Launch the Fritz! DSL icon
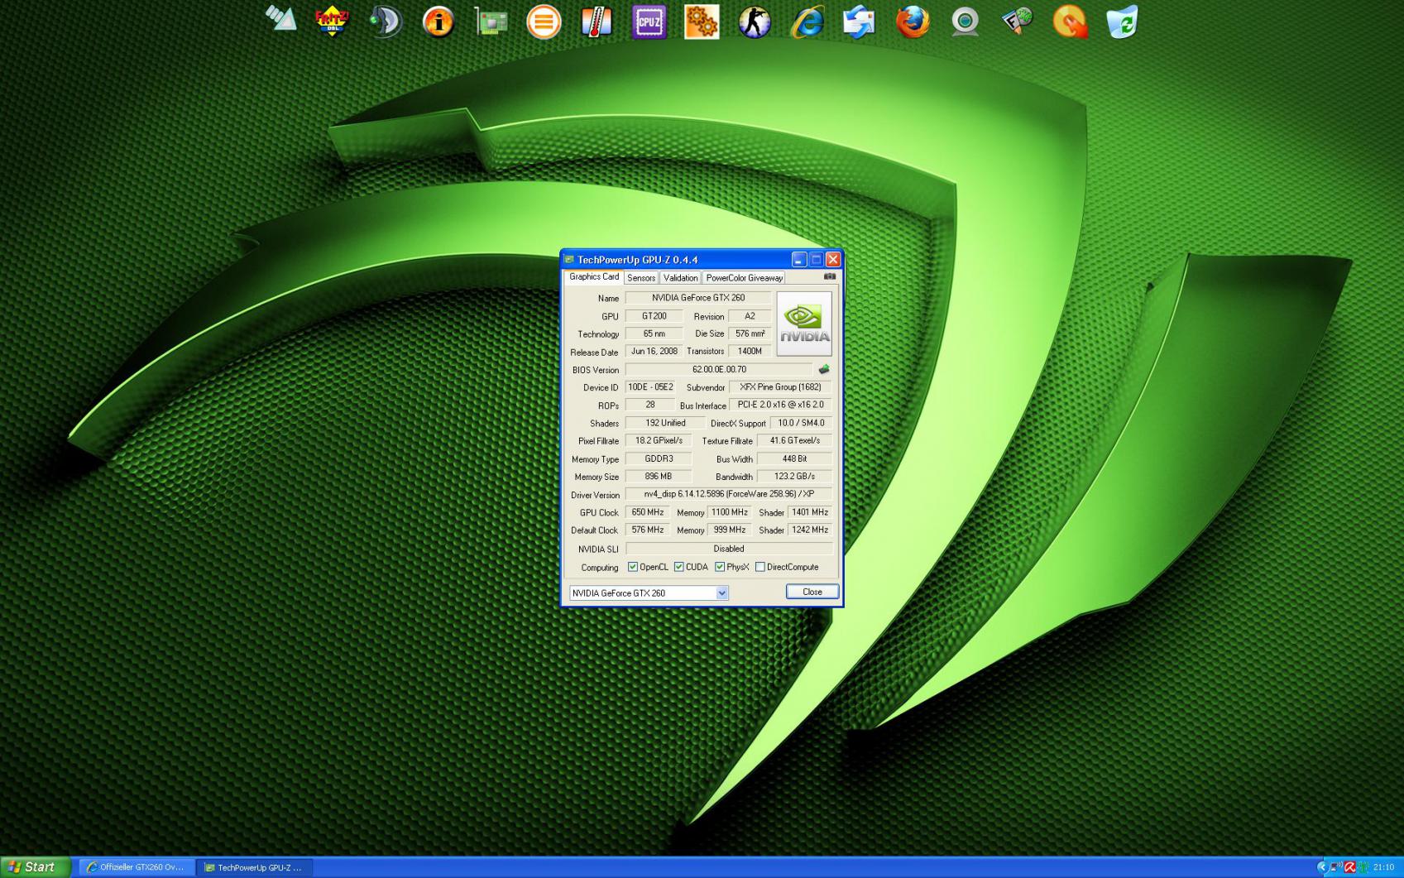The width and height of the screenshot is (1404, 878). (x=333, y=22)
